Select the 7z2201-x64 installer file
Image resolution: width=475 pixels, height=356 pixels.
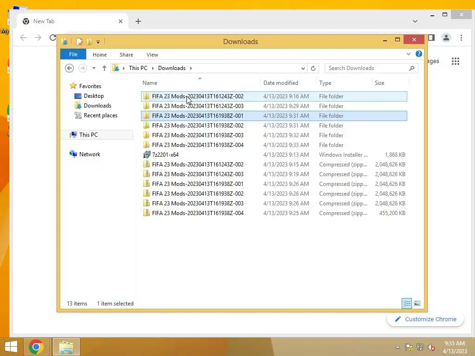click(274, 155)
